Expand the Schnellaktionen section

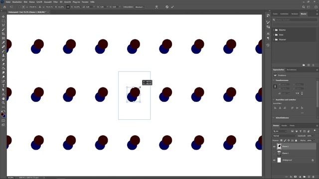(274, 118)
